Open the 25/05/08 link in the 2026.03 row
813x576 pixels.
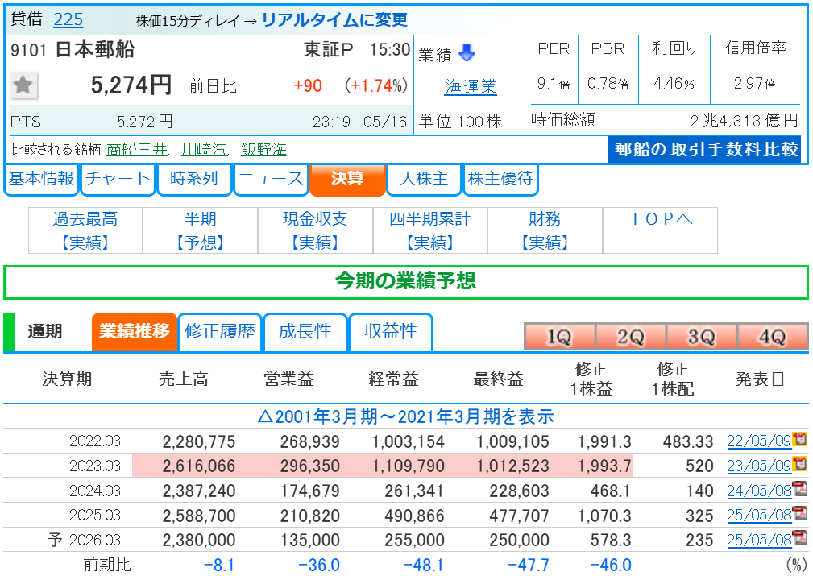click(759, 540)
